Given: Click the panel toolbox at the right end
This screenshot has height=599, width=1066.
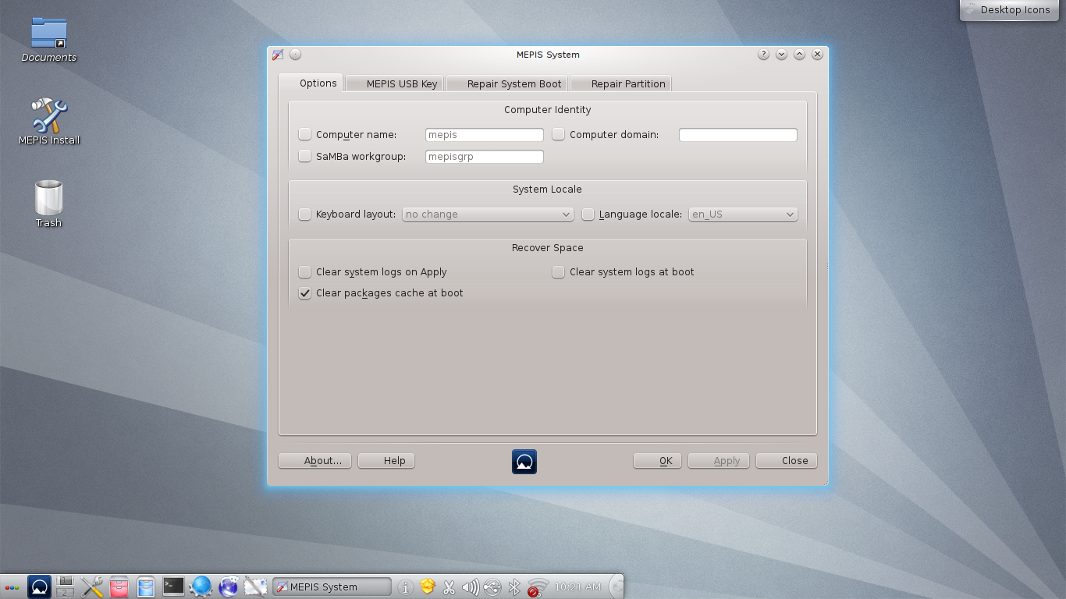Looking at the screenshot, I should (616, 587).
